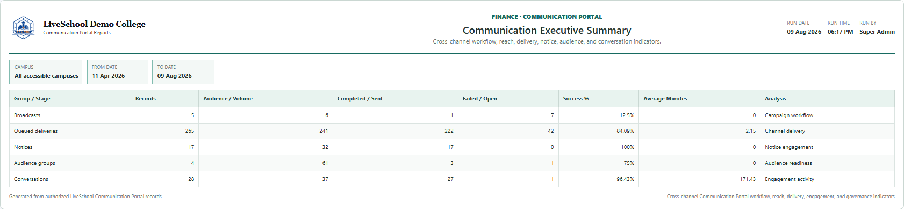Click 'FINANCE · COMMUNICATION PORTAL' heading
This screenshot has height=210, width=904.
tap(547, 17)
